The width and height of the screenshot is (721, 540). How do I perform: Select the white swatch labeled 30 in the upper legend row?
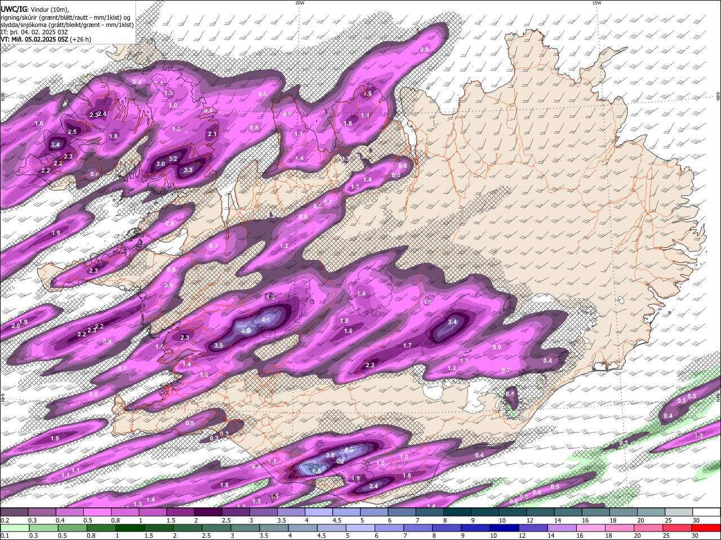tap(706, 512)
